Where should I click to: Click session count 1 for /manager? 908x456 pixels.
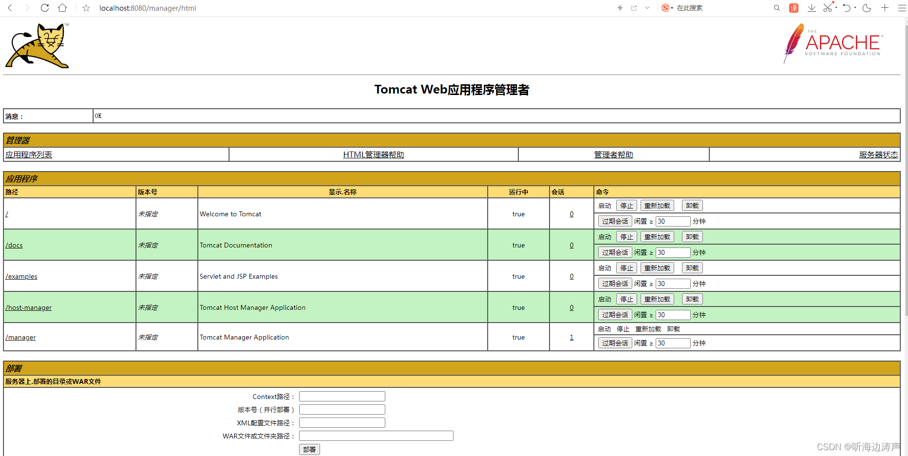(x=571, y=337)
